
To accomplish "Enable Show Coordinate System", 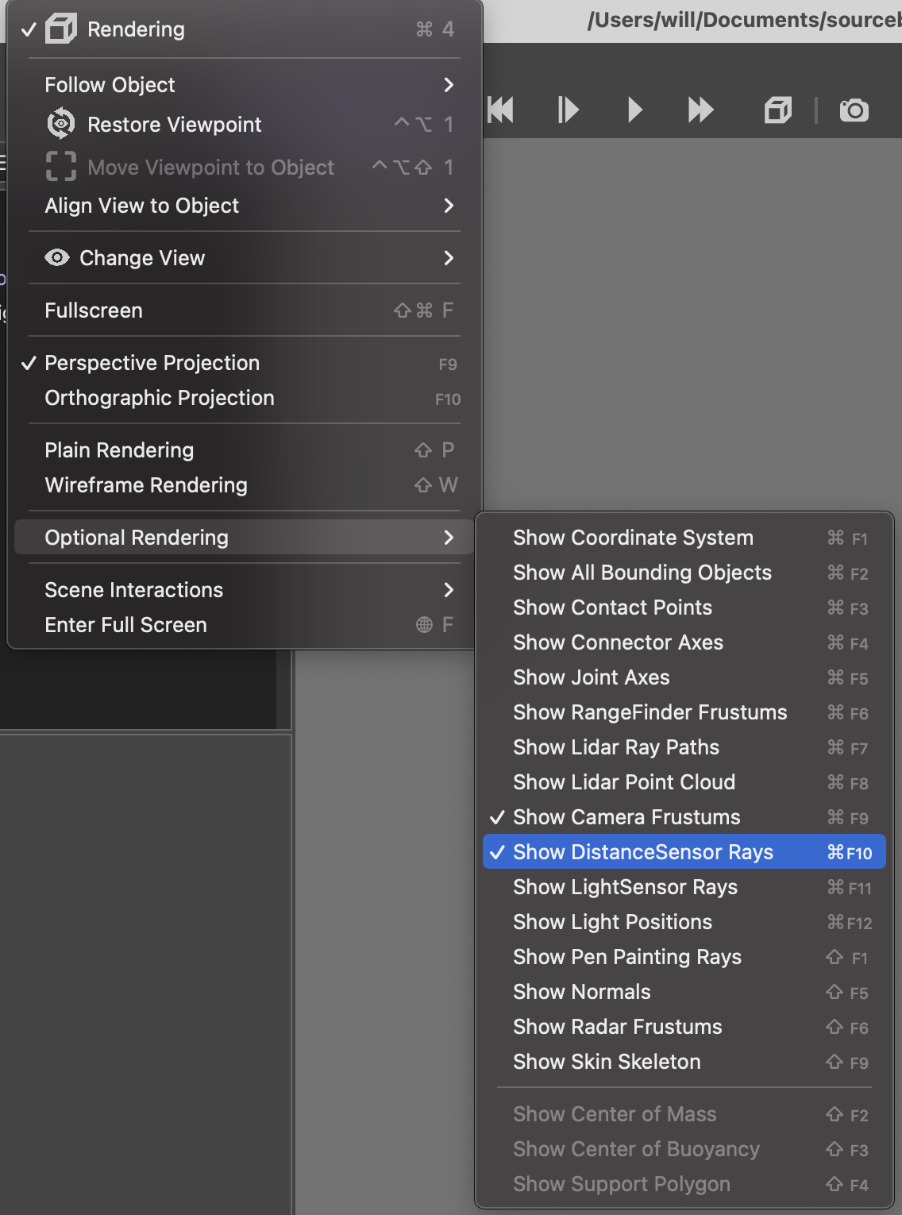I will click(633, 538).
